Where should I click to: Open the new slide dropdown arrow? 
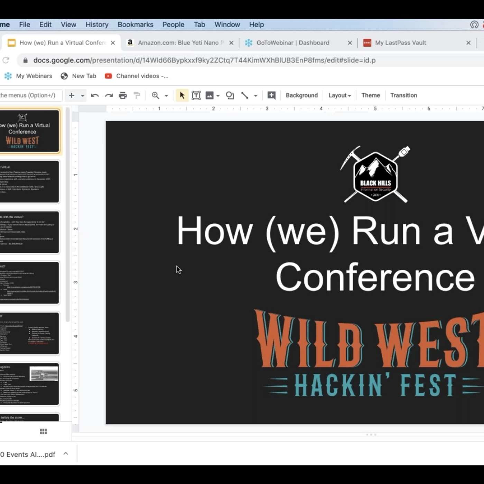tap(82, 95)
